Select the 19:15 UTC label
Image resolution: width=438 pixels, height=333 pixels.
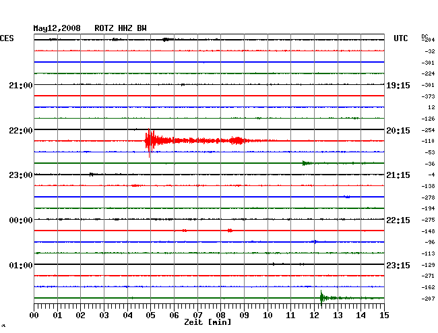398,85
